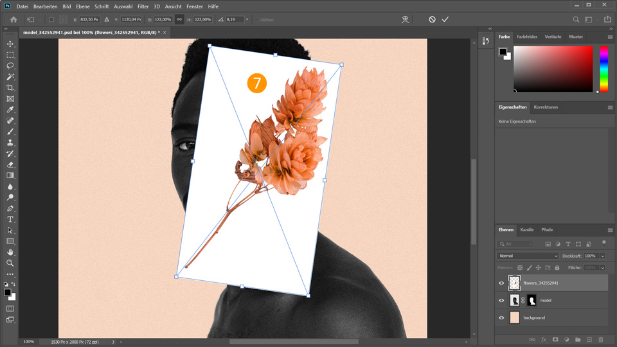Screen dimensions: 617x347
Task: Switch to warp mode icon in options bar
Action: pyautogui.click(x=405, y=19)
